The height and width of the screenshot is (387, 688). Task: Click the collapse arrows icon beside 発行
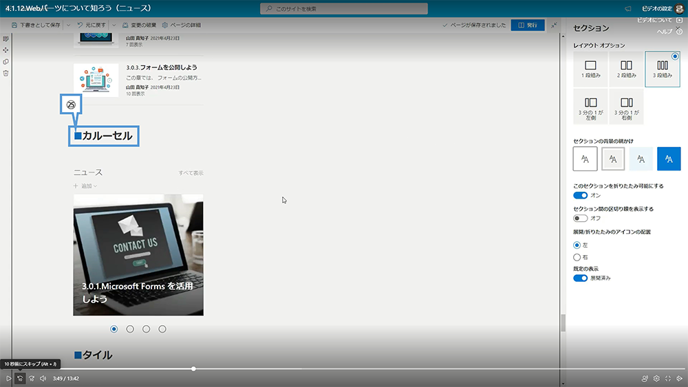click(x=554, y=25)
